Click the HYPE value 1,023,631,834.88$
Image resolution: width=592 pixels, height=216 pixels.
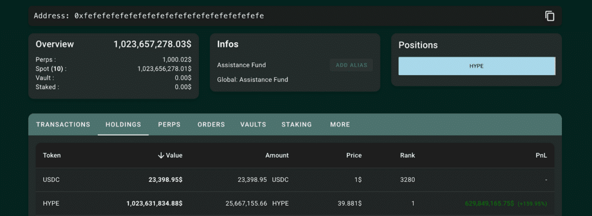point(154,203)
